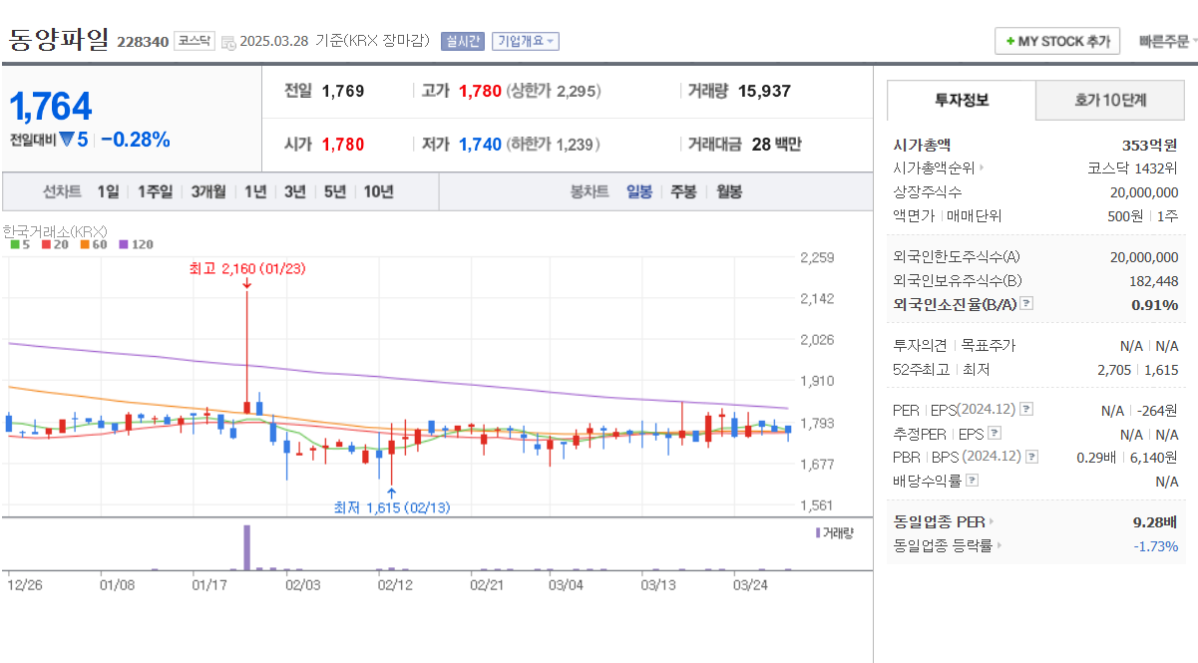Click the 동양파일 stock name heading

[x=59, y=39]
